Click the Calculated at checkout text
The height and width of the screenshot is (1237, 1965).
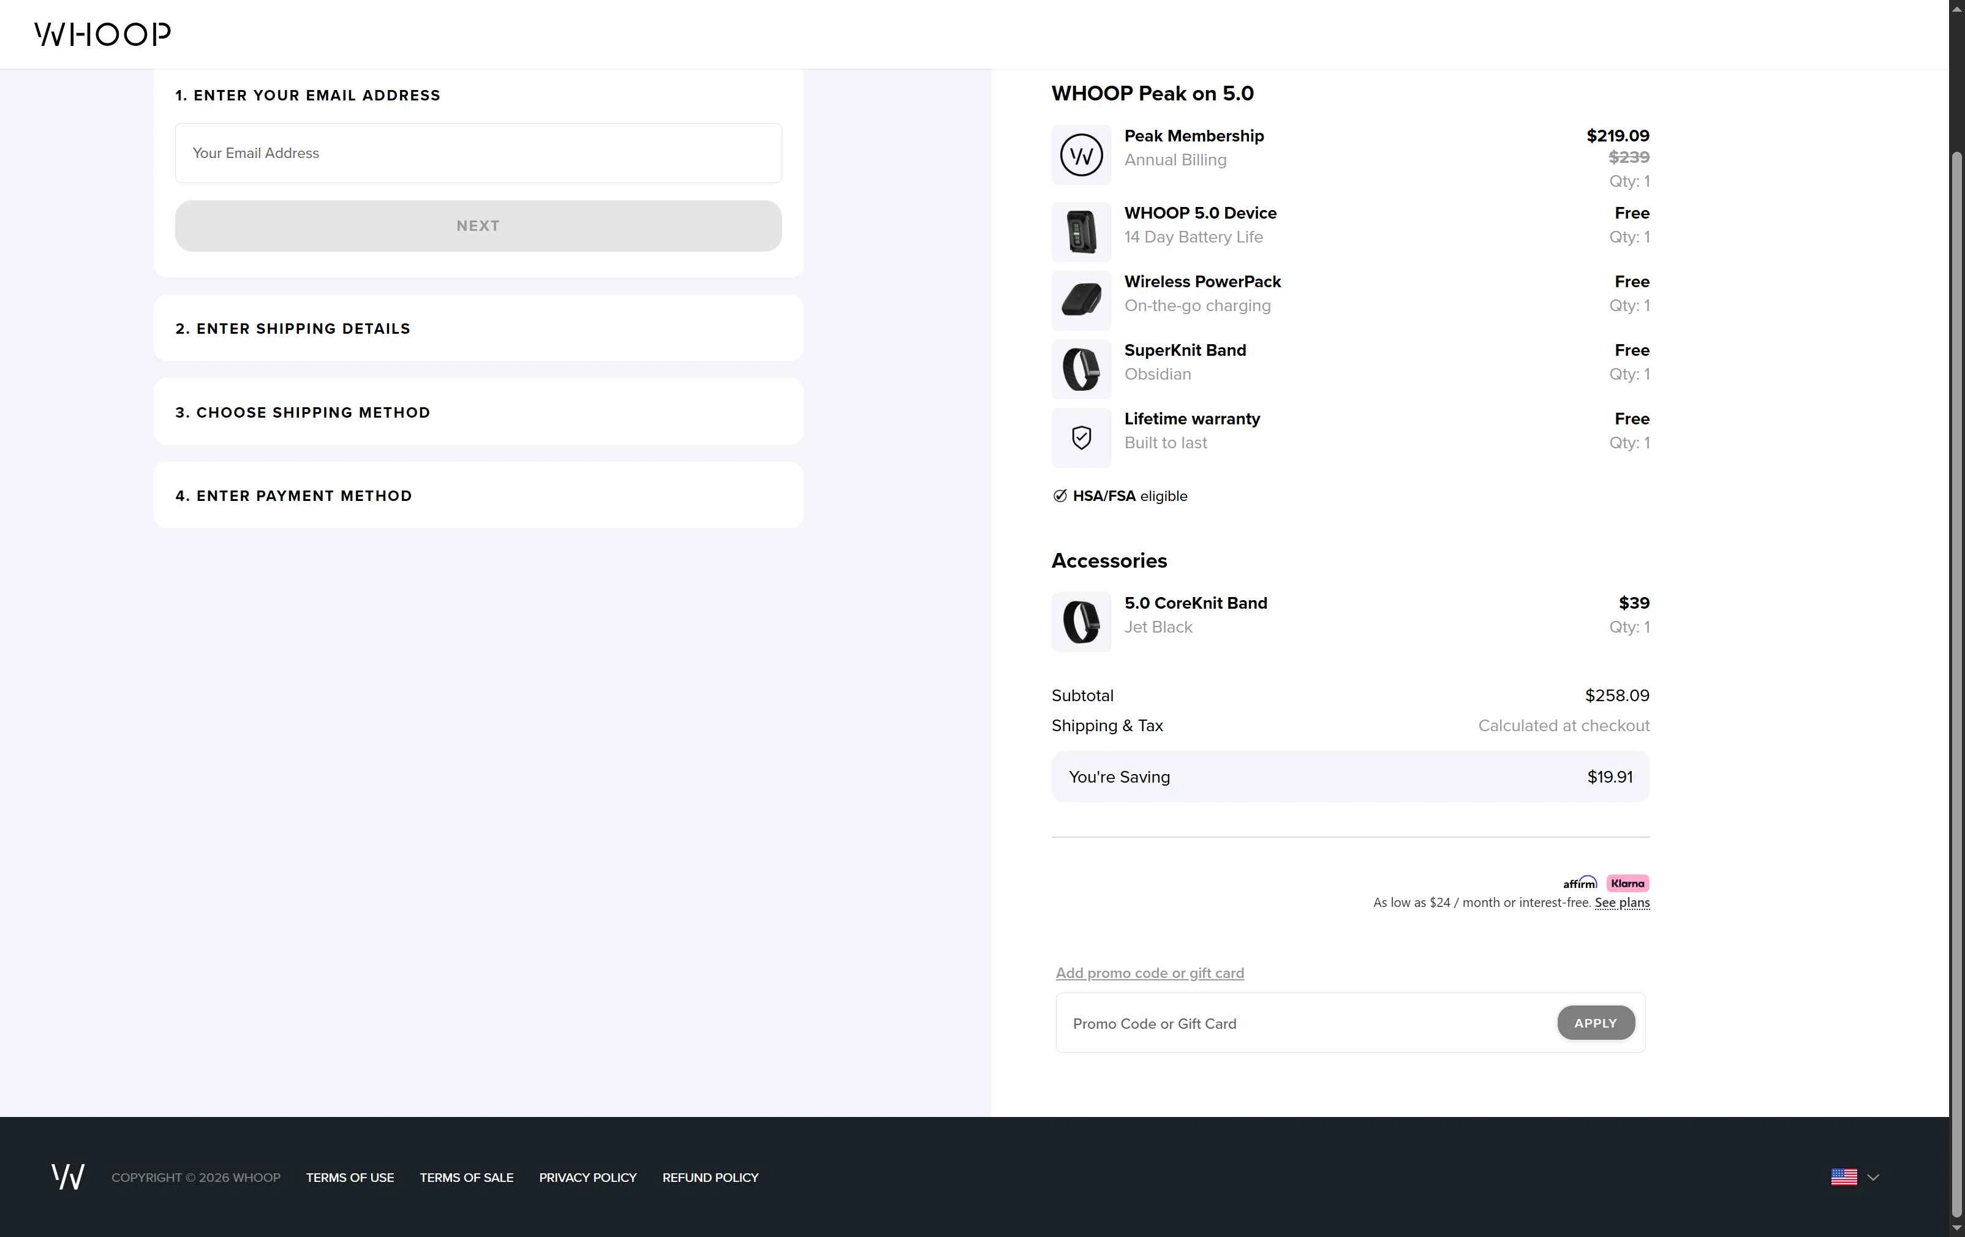(x=1564, y=726)
